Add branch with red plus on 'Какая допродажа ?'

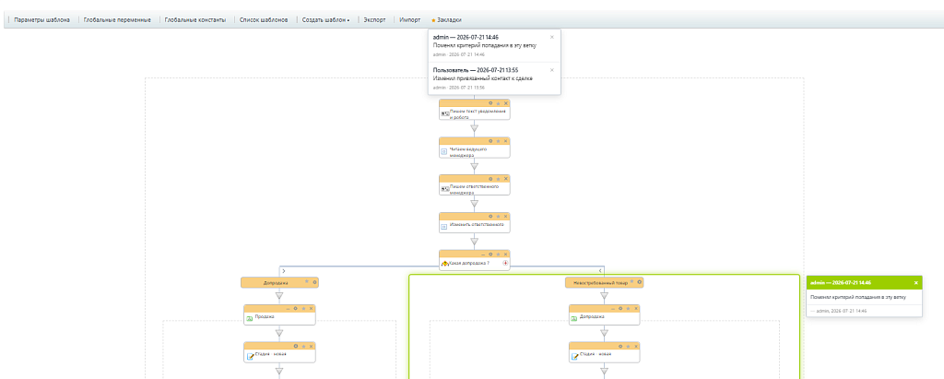coord(505,264)
